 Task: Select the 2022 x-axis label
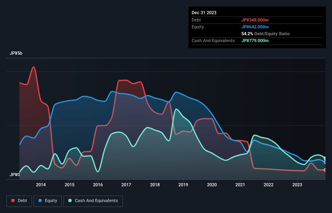(269, 185)
